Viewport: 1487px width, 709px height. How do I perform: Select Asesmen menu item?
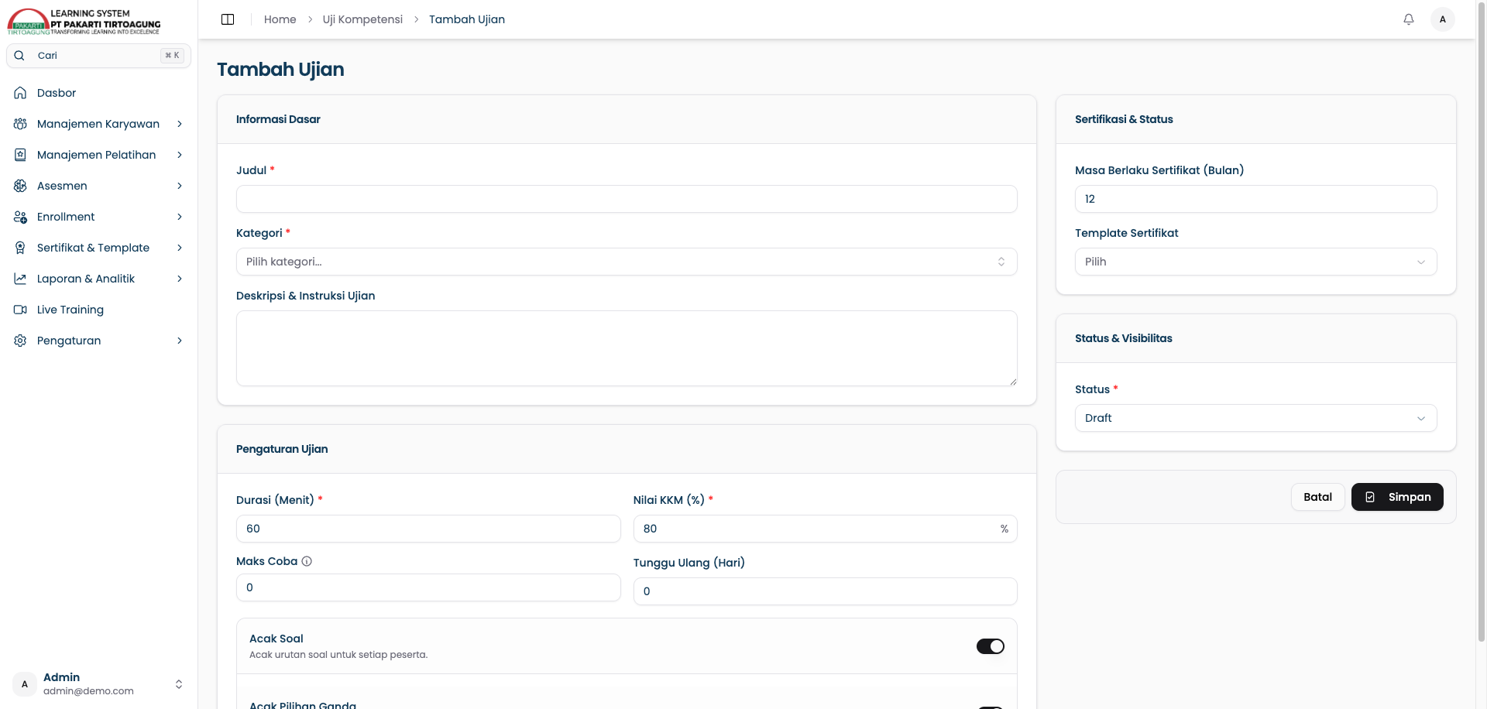(x=99, y=186)
